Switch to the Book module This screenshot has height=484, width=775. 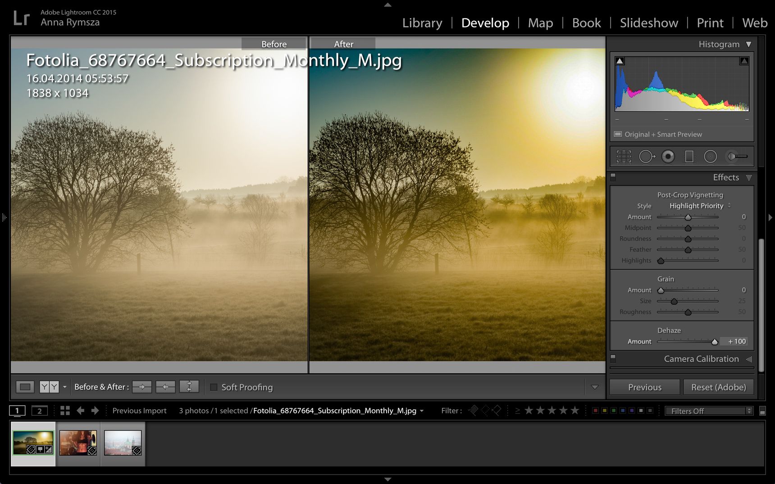[x=586, y=23]
